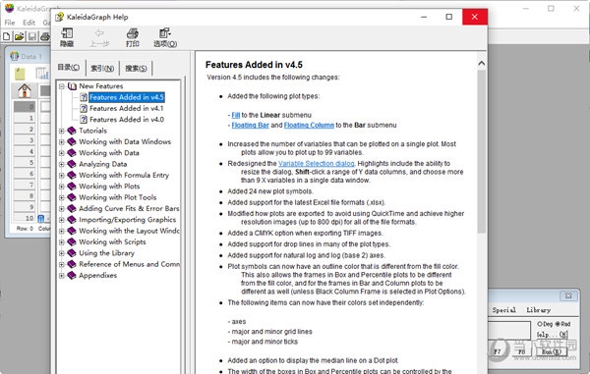Image resolution: width=590 pixels, height=374 pixels.
Task: Expand the Working with Plots node
Action: coord(61,187)
